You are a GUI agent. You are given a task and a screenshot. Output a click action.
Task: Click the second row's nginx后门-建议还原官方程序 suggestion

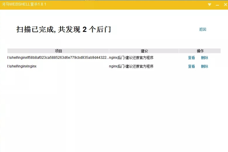tap(131, 66)
